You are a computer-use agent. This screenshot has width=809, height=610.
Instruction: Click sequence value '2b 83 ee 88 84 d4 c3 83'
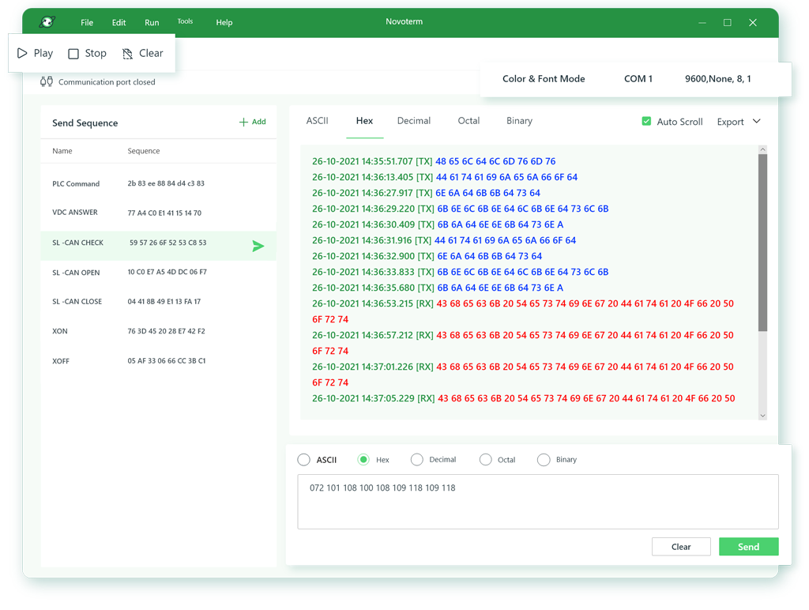point(166,183)
